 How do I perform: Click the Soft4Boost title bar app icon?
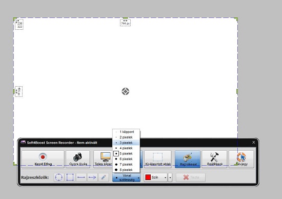23,142
